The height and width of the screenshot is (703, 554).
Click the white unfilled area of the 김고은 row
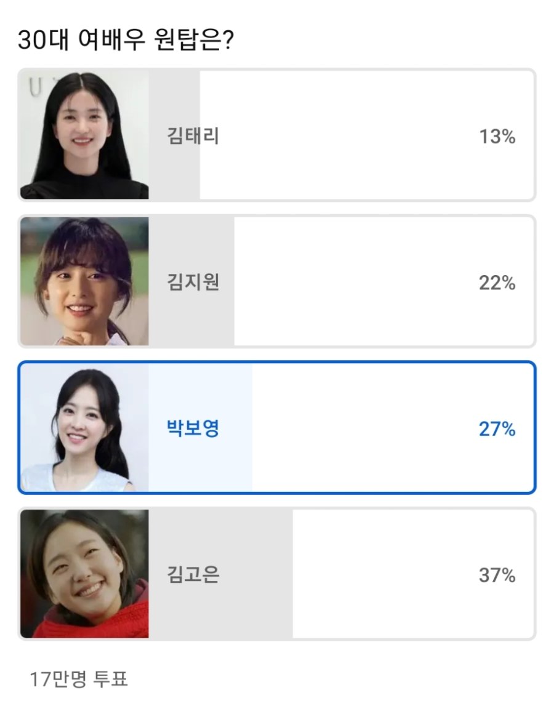[382, 575]
